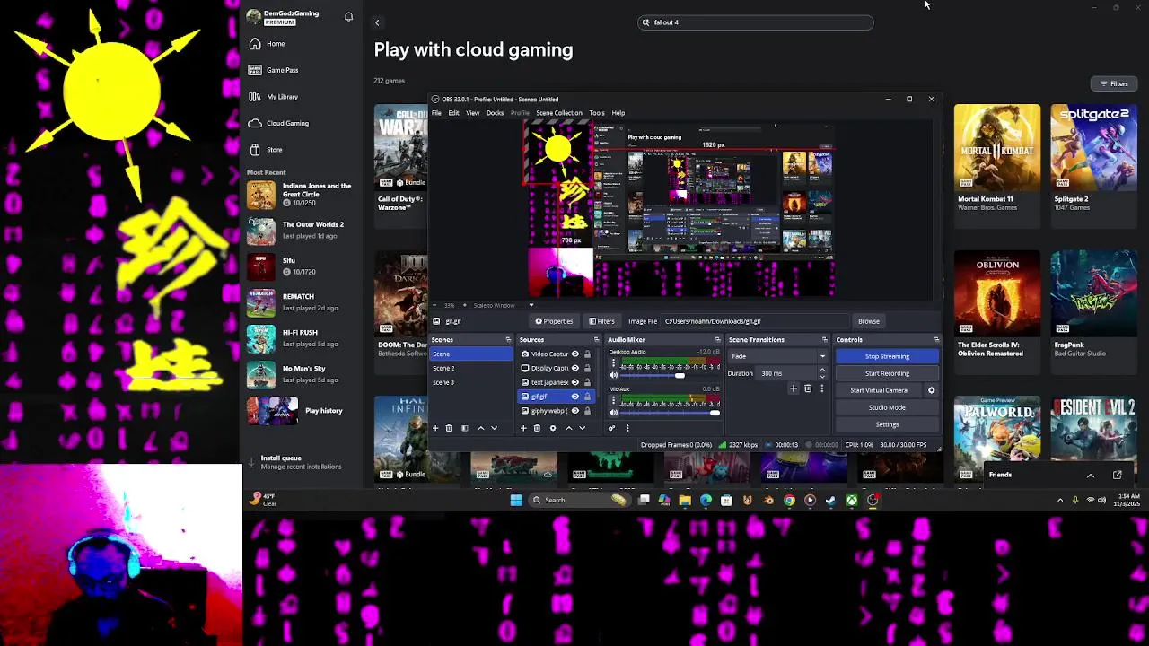The width and height of the screenshot is (1149, 646).
Task: Open Google Chrome from Windows taskbar
Action: tap(789, 500)
